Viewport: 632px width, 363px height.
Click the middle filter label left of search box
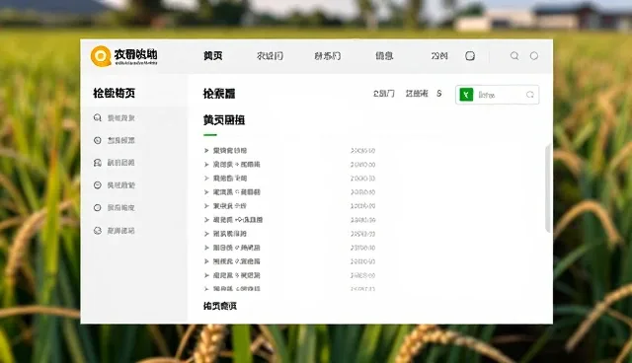417,94
